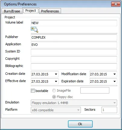The image size is (122, 130).
Task: Expand the Expiration date picker
Action: (x=114, y=81)
